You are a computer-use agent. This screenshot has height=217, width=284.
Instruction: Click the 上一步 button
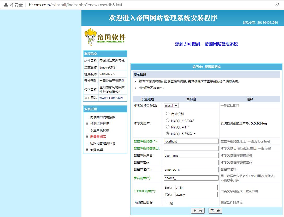coord(198,211)
